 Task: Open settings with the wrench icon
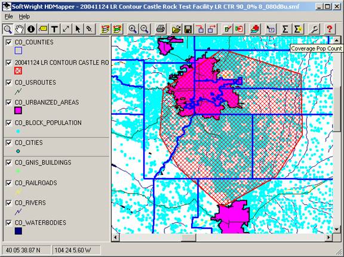click(x=314, y=29)
